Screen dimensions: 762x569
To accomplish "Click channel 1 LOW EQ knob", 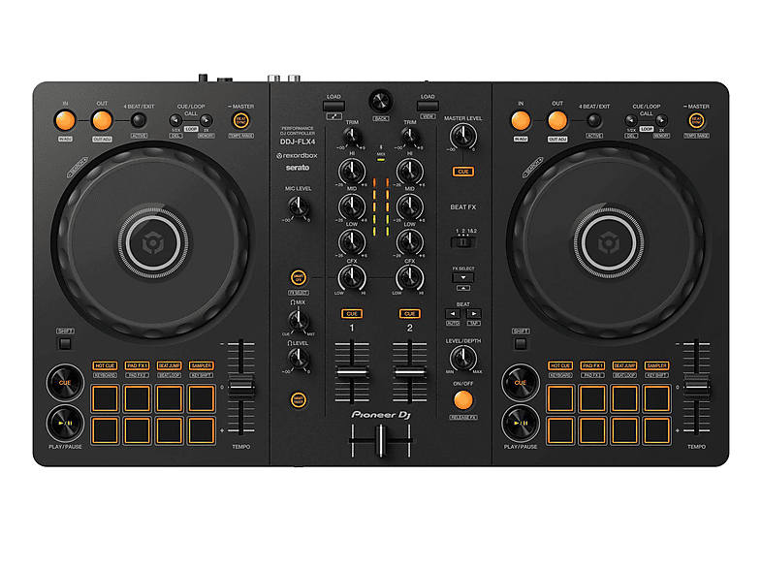I will (352, 241).
